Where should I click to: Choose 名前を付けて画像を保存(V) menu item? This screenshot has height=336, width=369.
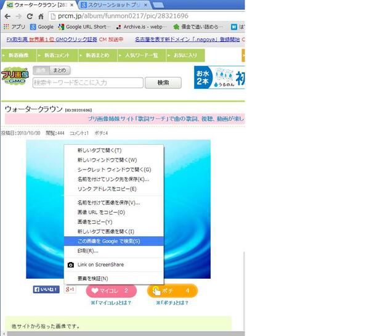(114, 203)
